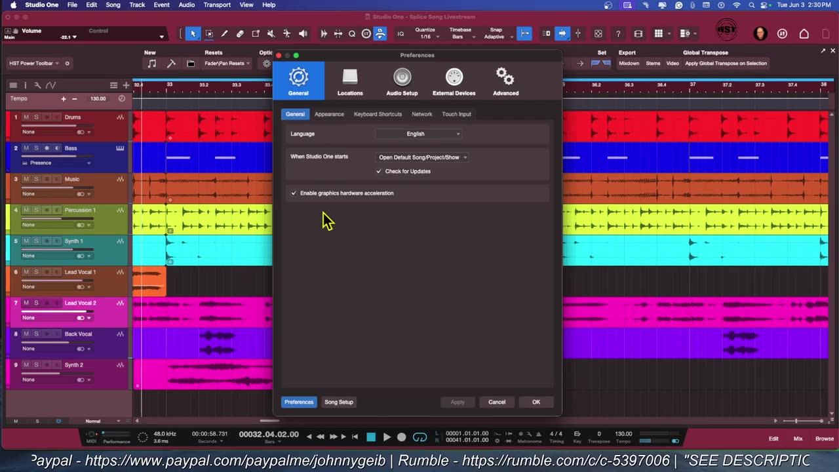Open the IQ input quantize button

click(x=400, y=34)
